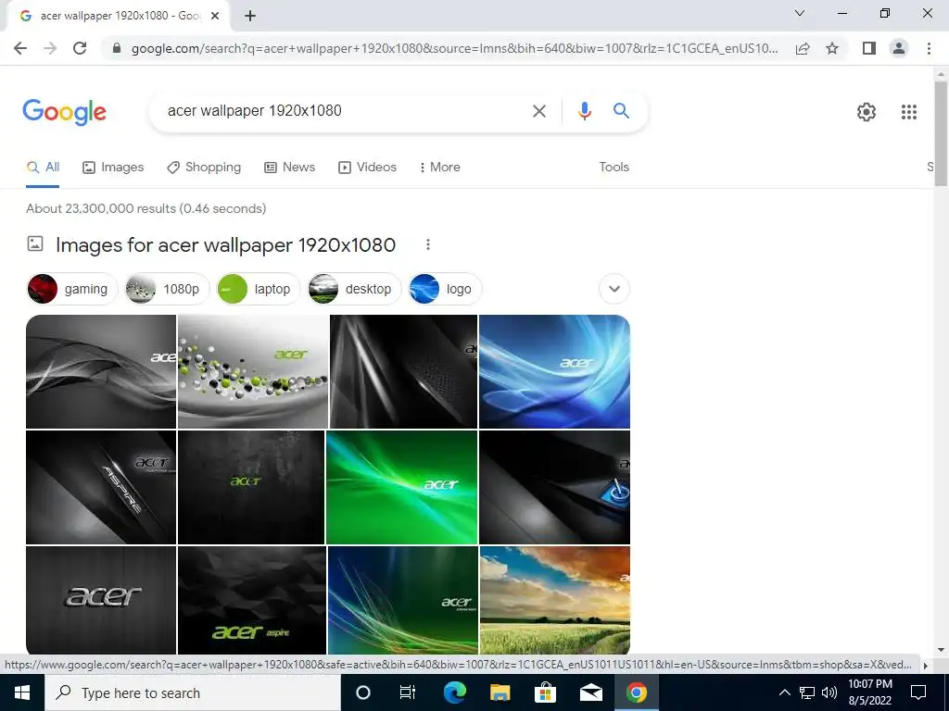
Task: Clear the search box with the X
Action: (x=538, y=111)
